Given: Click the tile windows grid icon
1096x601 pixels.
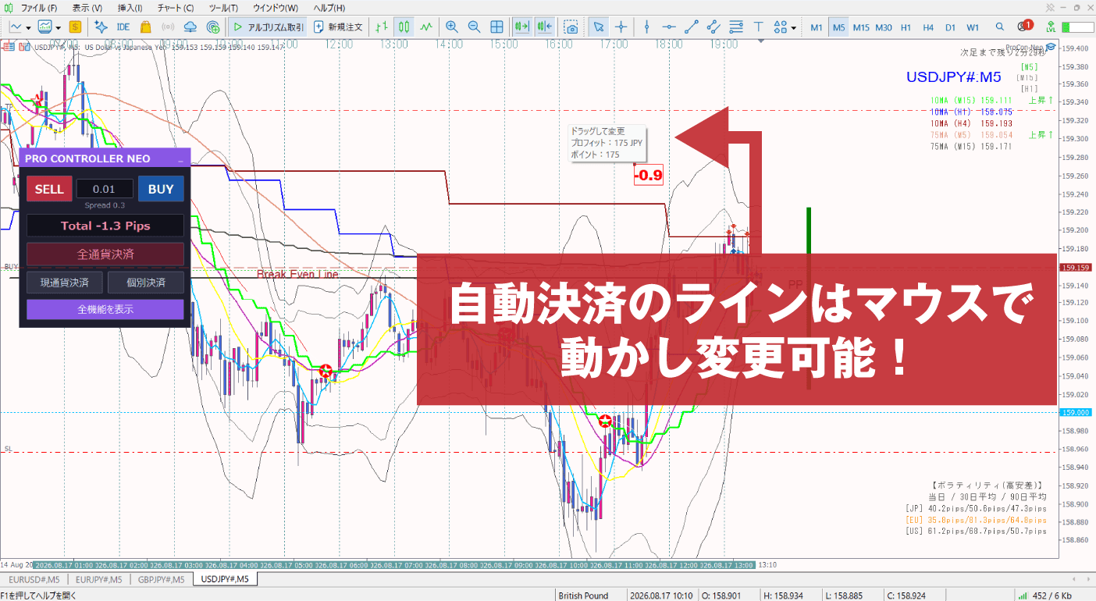Looking at the screenshot, I should 496,27.
